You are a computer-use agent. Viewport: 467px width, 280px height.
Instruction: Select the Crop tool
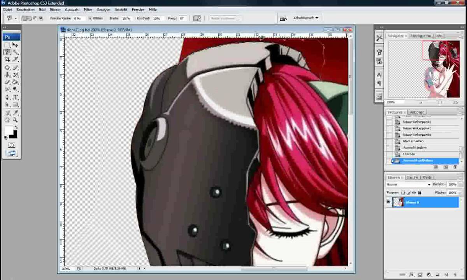pyautogui.click(x=7, y=59)
